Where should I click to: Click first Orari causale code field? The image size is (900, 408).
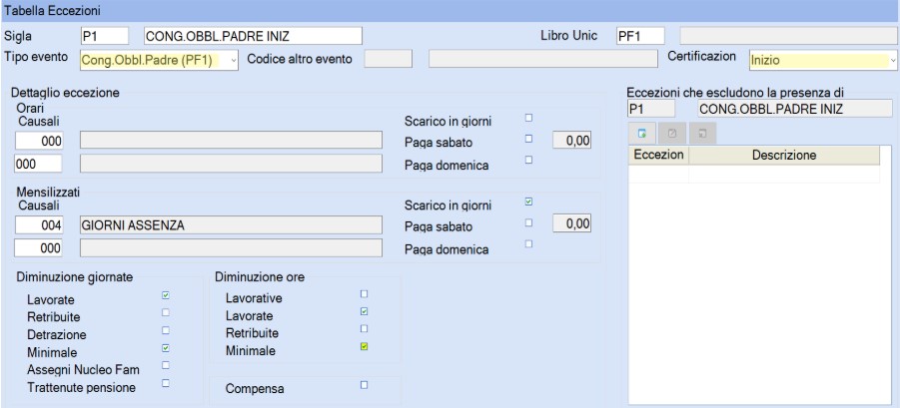pos(38,140)
